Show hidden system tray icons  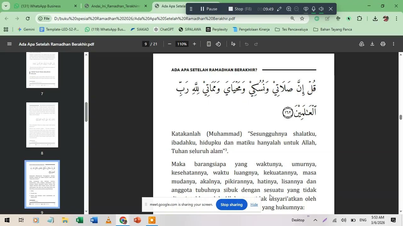point(315,220)
